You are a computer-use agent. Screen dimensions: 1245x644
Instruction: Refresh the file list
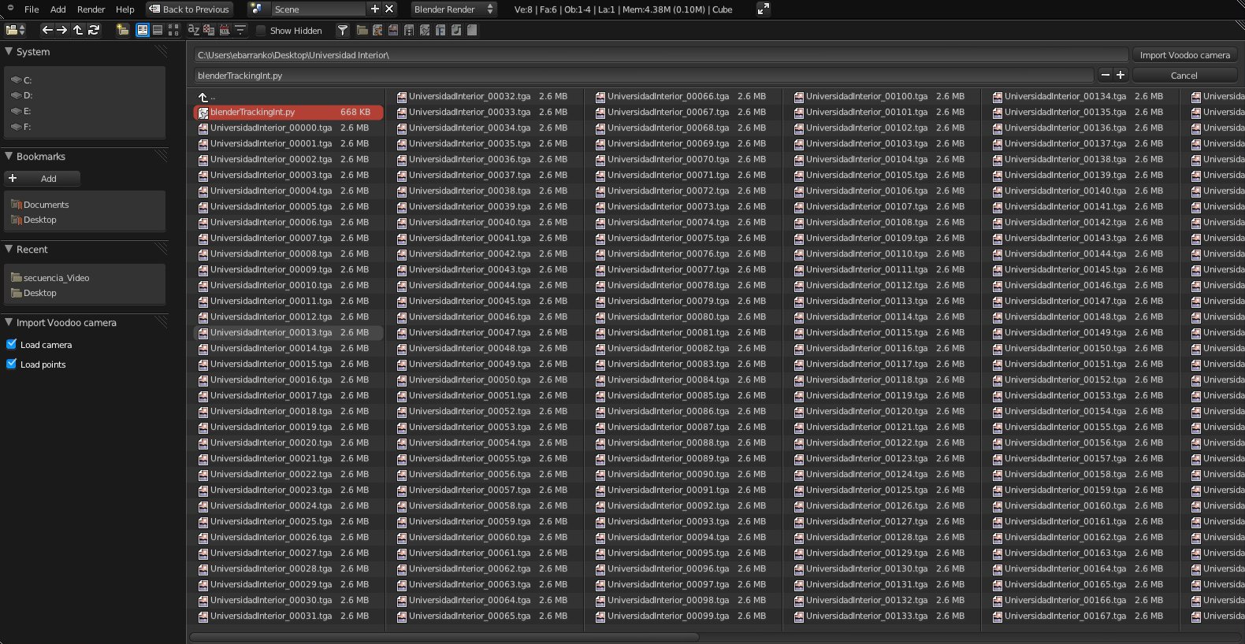(94, 30)
